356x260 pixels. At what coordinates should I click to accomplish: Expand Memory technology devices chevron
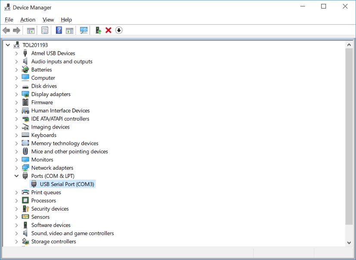16,143
